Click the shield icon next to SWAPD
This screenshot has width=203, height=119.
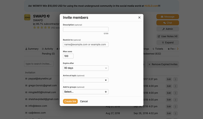tap(49, 16)
